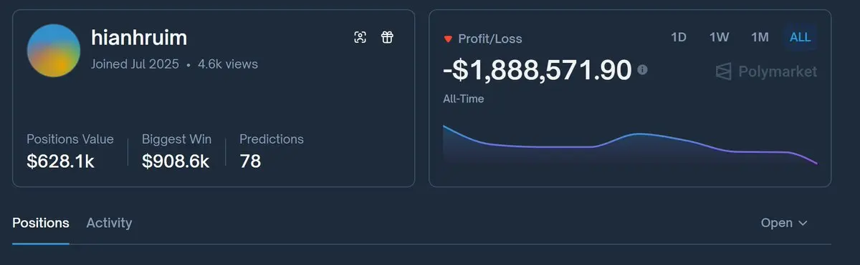The height and width of the screenshot is (265, 860).
Task: Switch to the Activity tab
Action: (109, 223)
